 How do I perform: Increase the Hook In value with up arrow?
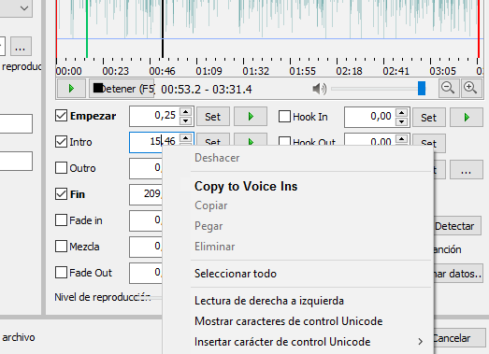coord(402,113)
